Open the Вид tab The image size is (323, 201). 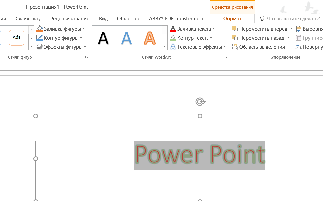pos(103,19)
